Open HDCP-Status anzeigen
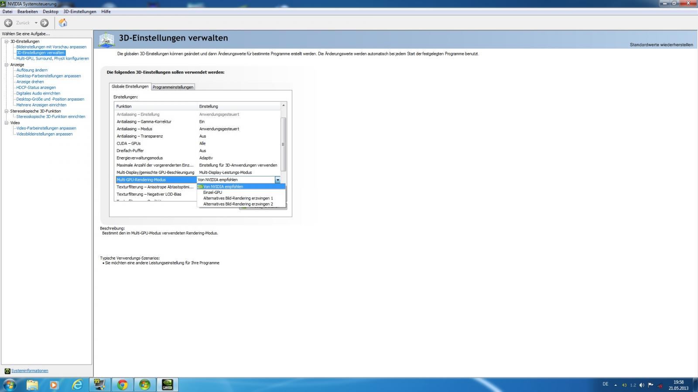This screenshot has width=698, height=392. (x=36, y=88)
